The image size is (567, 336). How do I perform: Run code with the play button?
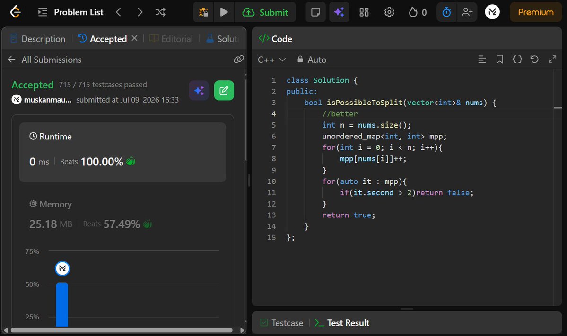click(x=224, y=12)
